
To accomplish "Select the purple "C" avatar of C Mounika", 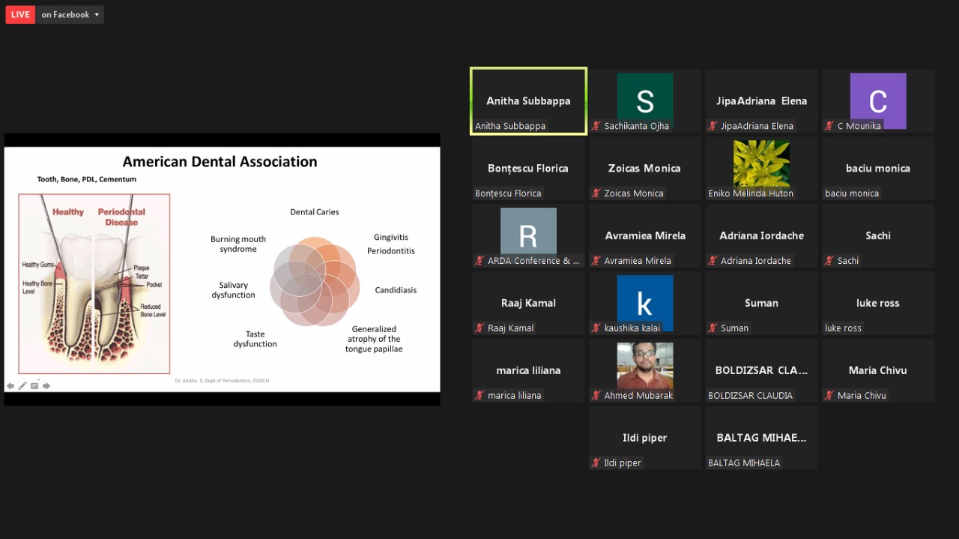I will coord(878,100).
